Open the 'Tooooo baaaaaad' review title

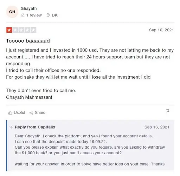(28, 41)
